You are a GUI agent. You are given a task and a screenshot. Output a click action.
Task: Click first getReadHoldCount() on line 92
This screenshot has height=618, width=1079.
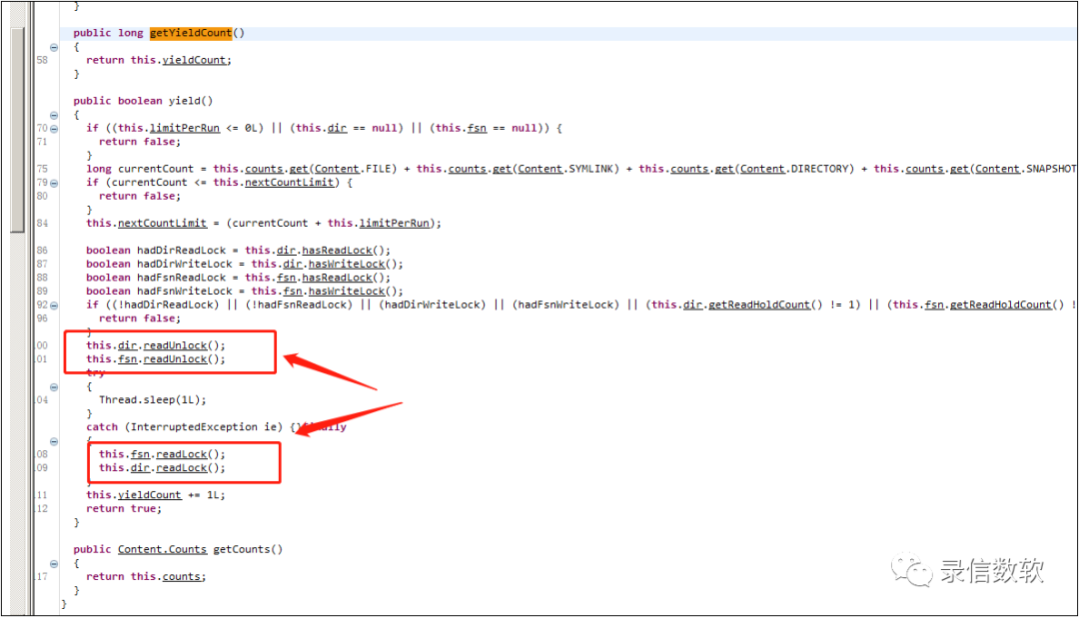point(765,305)
